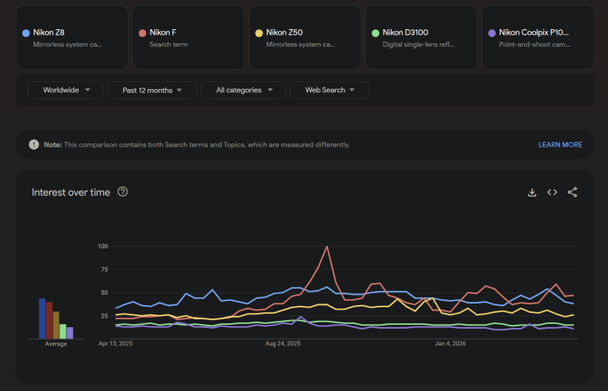Image resolution: width=608 pixels, height=391 pixels.
Task: Click the red Average bar
Action: (x=49, y=321)
